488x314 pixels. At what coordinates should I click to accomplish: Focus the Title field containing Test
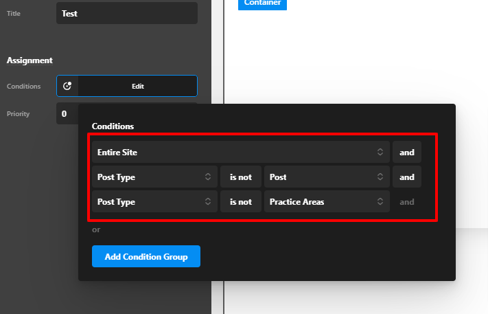(x=126, y=13)
